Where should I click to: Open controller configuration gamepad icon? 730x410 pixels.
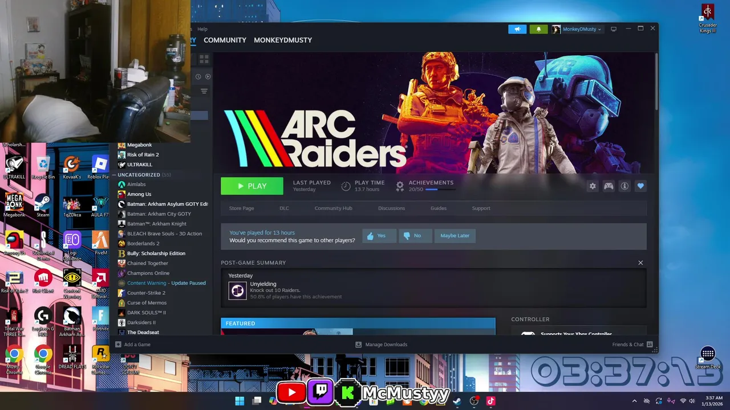609,186
